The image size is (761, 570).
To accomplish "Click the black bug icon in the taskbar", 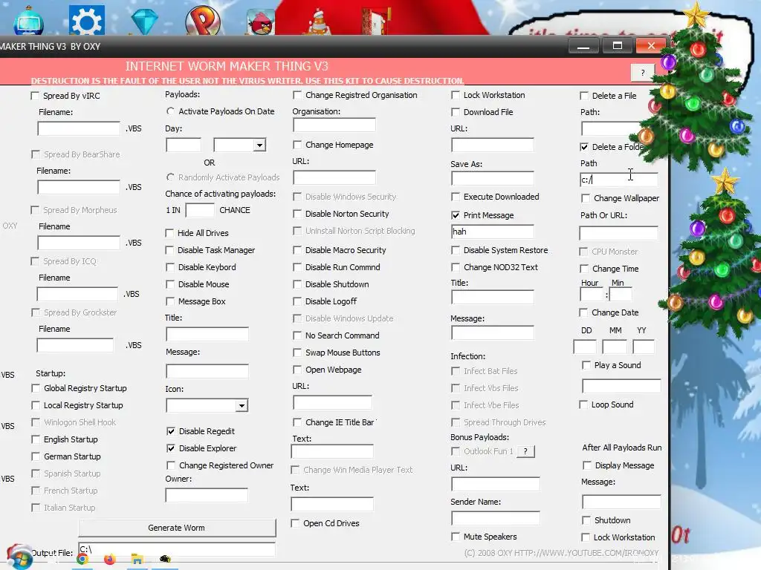I will point(165,559).
